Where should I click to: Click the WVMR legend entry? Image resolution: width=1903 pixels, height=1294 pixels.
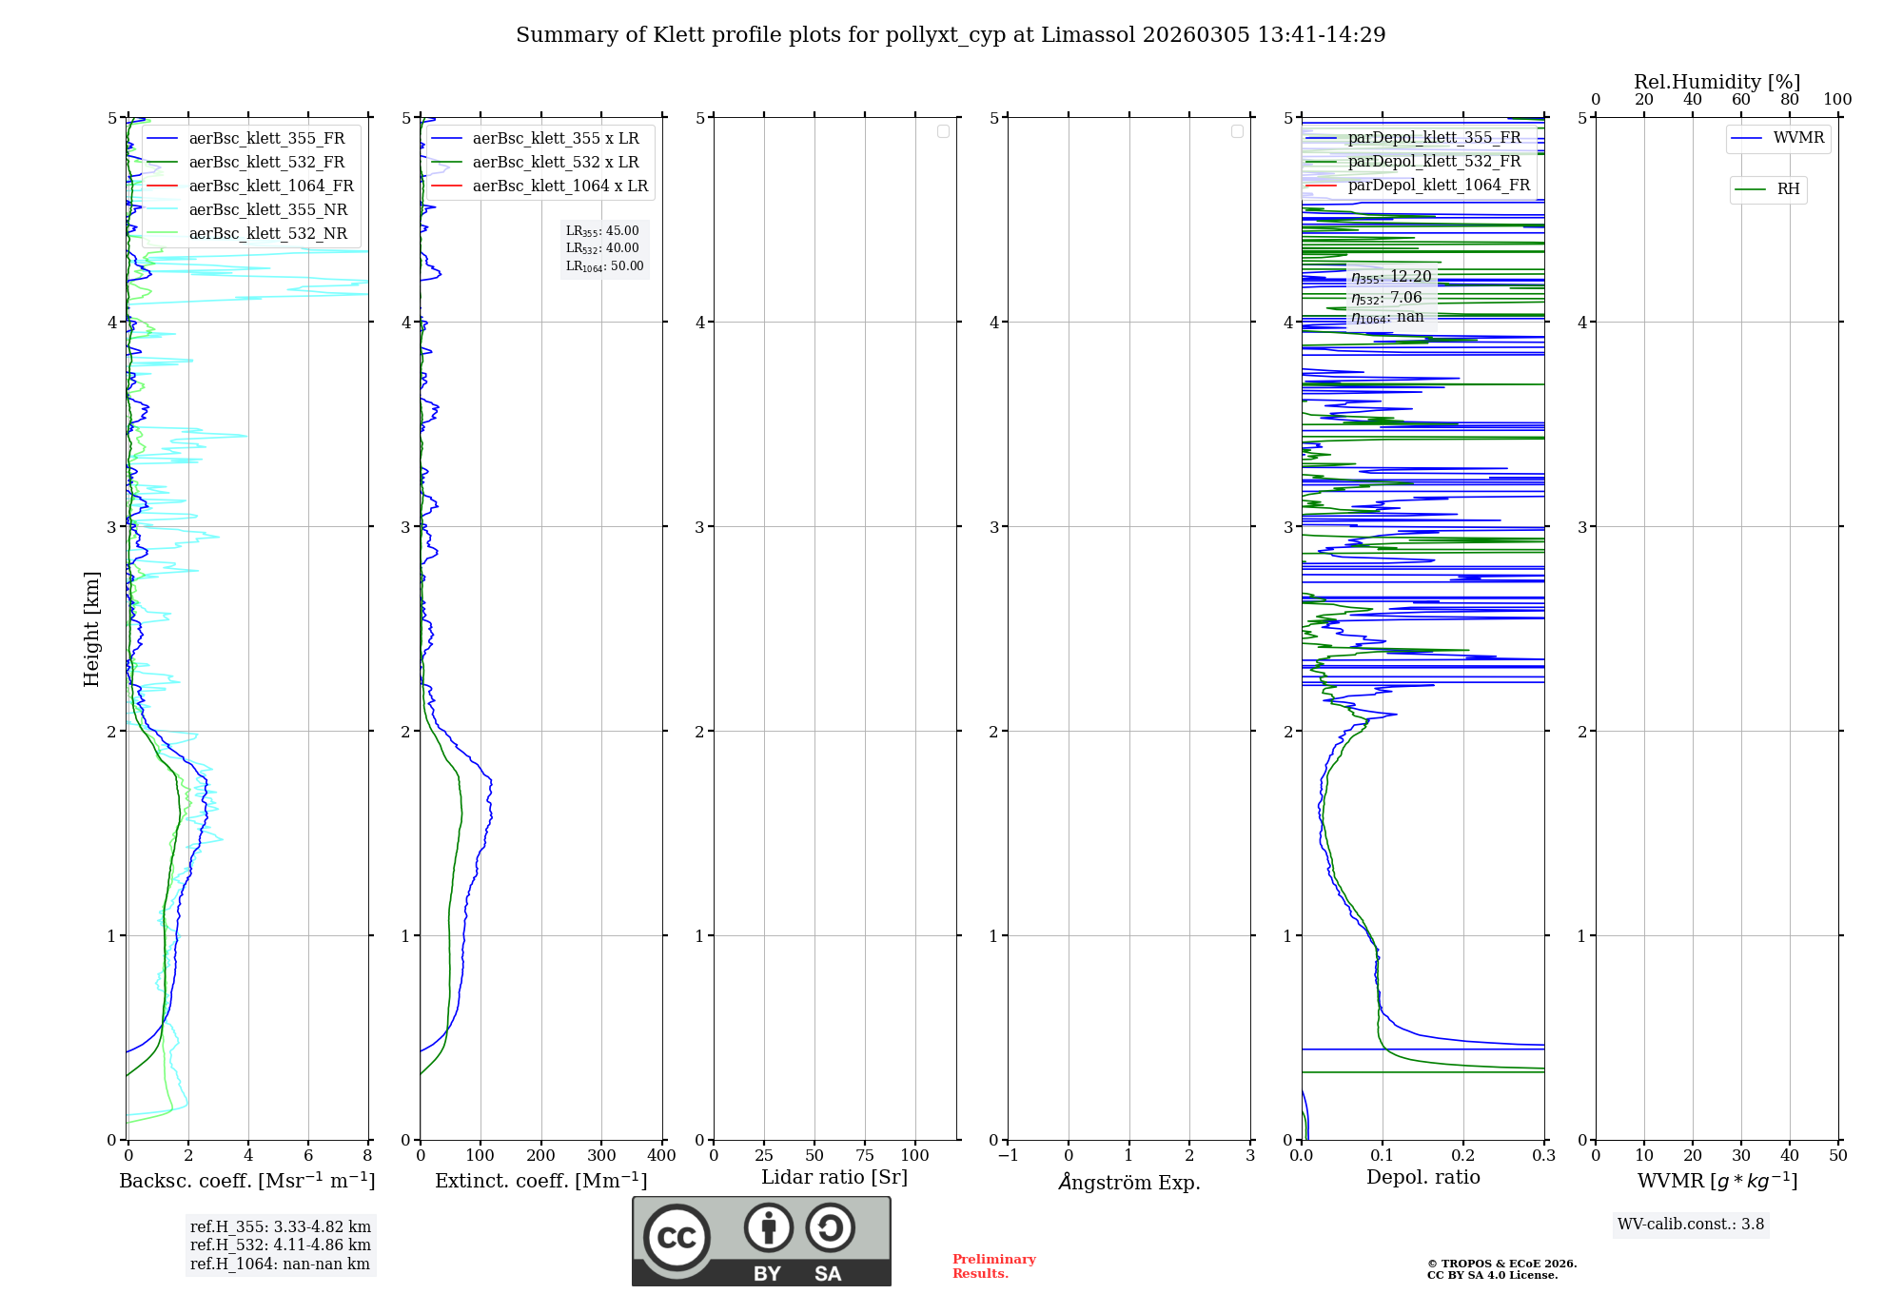1797,138
